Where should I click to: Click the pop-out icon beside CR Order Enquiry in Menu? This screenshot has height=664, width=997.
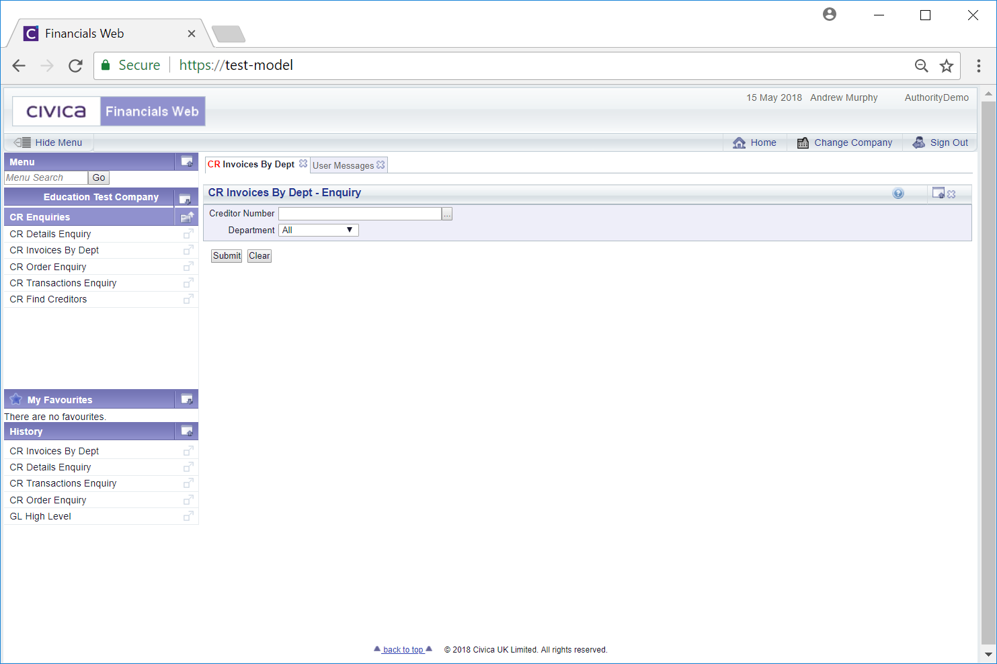(188, 267)
